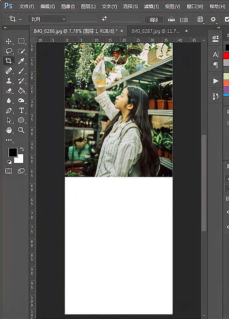
Task: Open the 窗口(W) menu
Action: (195, 6)
